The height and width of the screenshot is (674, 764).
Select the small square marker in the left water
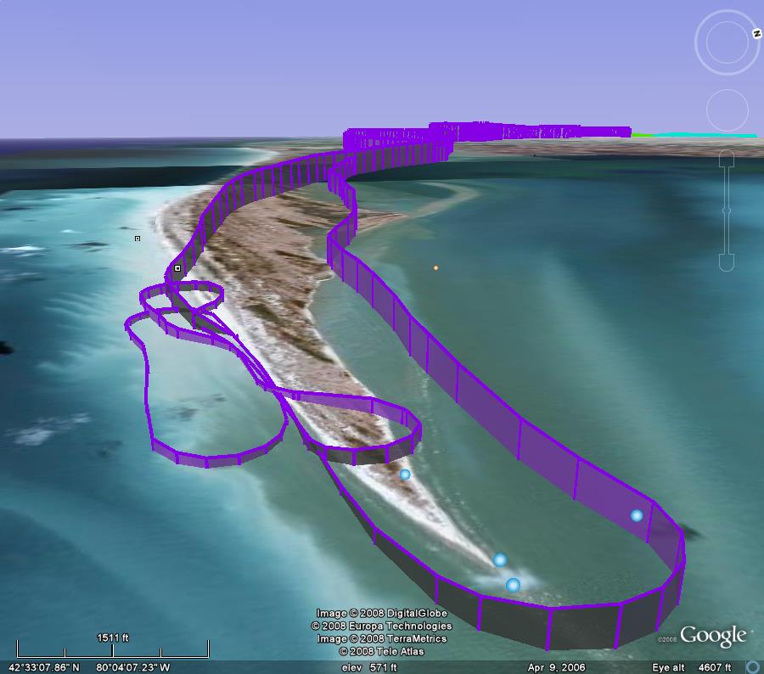(x=138, y=239)
